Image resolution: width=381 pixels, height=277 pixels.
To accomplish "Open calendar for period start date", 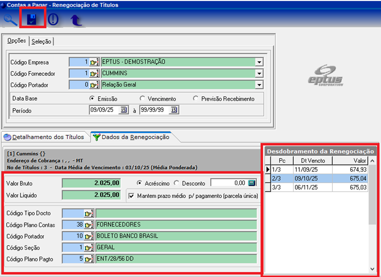I will (x=123, y=110).
